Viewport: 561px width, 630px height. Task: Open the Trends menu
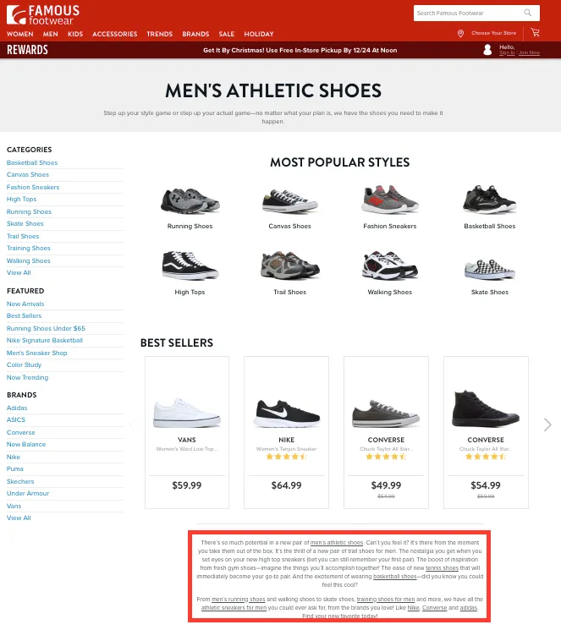(160, 34)
